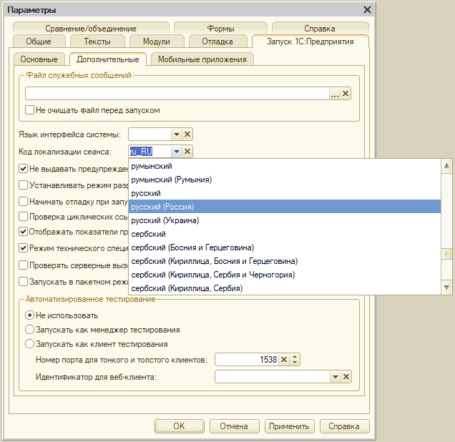Open the Справка tab at top

click(x=320, y=29)
